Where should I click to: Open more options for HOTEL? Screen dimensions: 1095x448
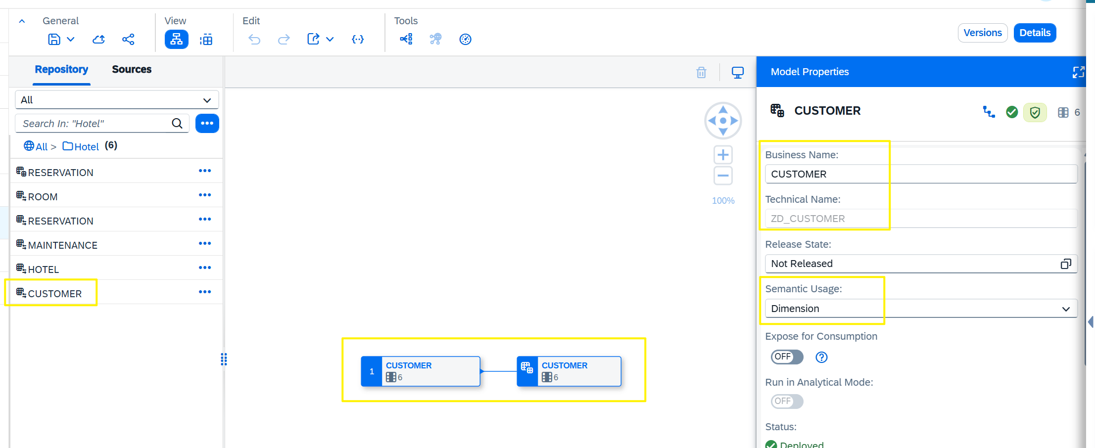(205, 268)
